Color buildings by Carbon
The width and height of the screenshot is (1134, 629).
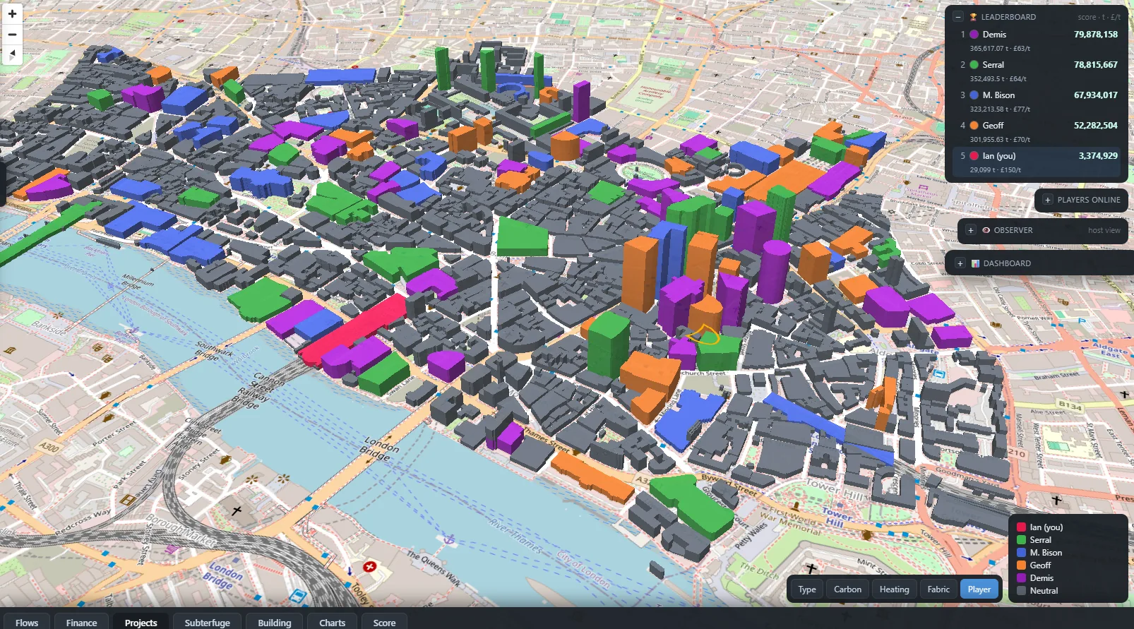point(847,589)
